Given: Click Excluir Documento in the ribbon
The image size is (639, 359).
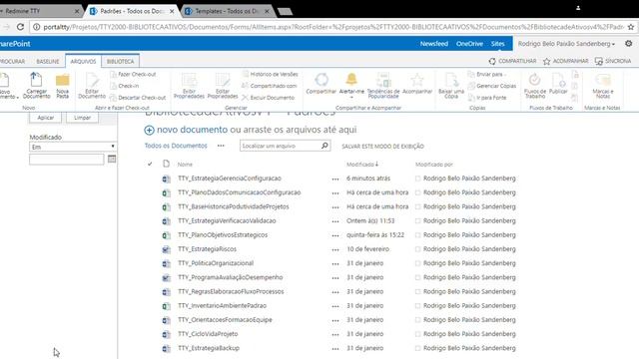Looking at the screenshot, I should click(x=269, y=98).
